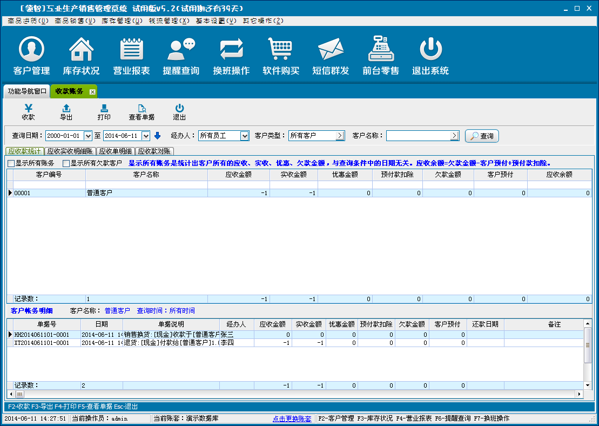599x426 pixels.
Task: Open the 经办人 所有员工 dropdown
Action: 245,136
